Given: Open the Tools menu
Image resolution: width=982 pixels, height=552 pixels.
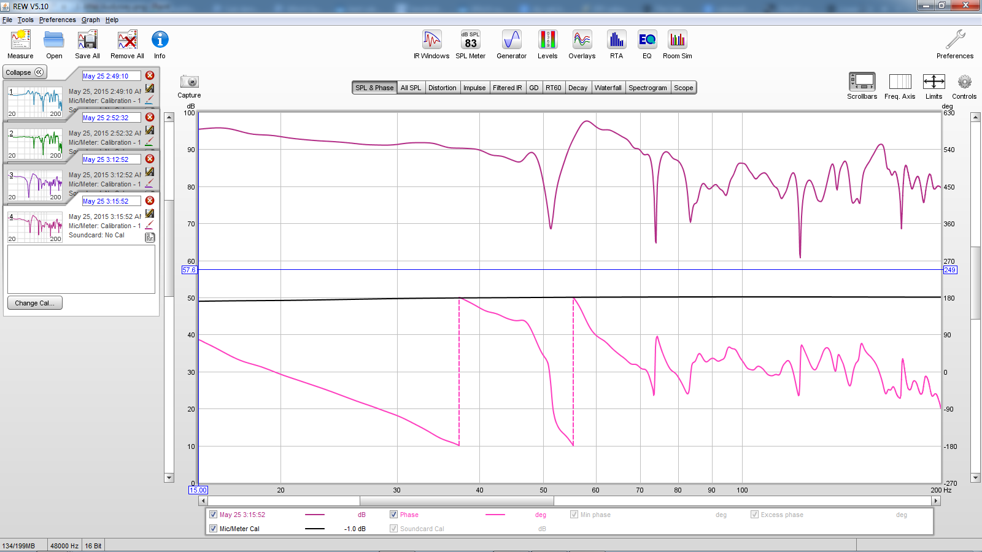Looking at the screenshot, I should pyautogui.click(x=26, y=20).
